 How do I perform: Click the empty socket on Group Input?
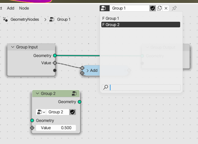click(x=55, y=71)
